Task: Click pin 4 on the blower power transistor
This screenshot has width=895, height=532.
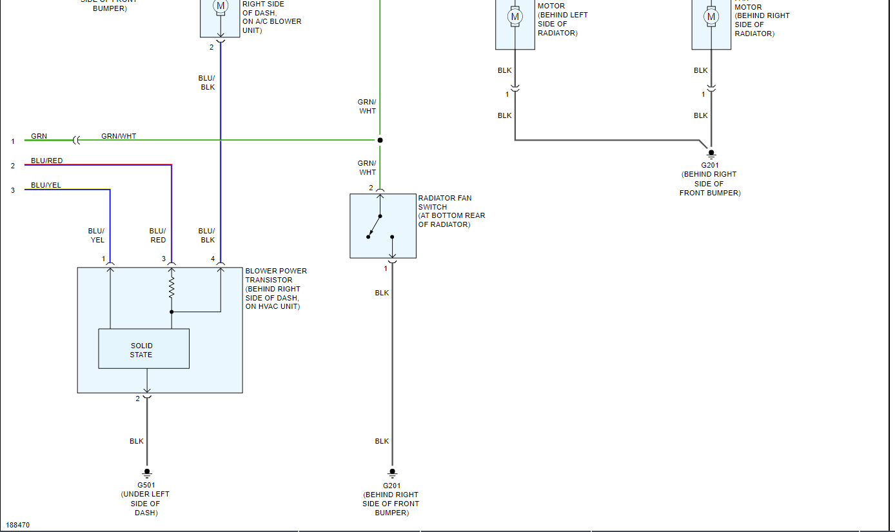Action: click(212, 259)
